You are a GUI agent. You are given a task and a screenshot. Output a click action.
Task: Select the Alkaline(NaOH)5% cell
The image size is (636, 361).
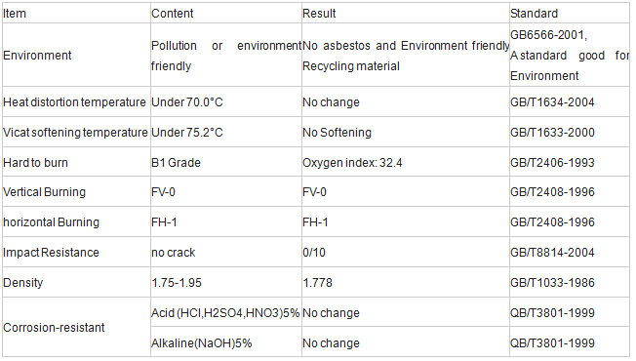tap(202, 343)
